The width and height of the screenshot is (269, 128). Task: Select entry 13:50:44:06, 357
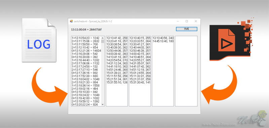pos(117,51)
